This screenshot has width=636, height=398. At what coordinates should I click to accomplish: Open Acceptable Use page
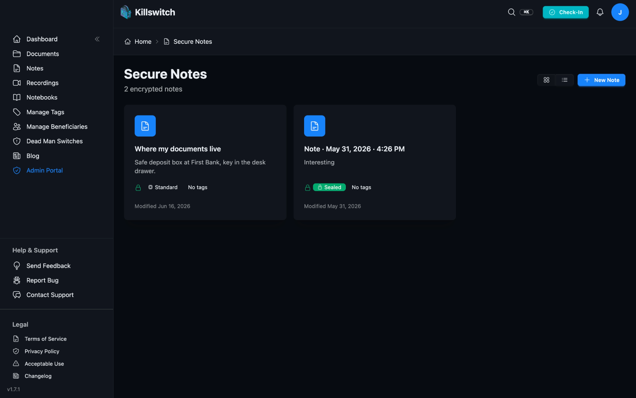(44, 364)
